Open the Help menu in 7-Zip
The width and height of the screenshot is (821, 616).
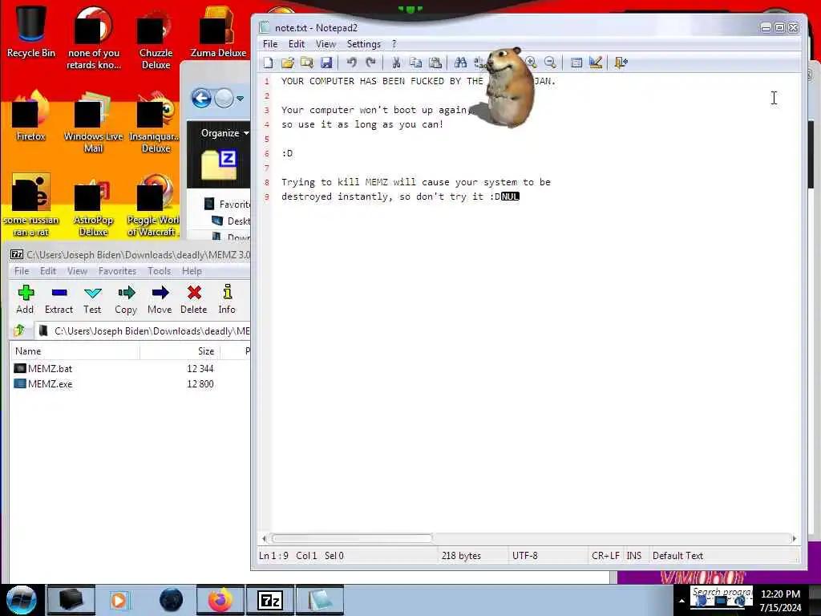pos(192,271)
